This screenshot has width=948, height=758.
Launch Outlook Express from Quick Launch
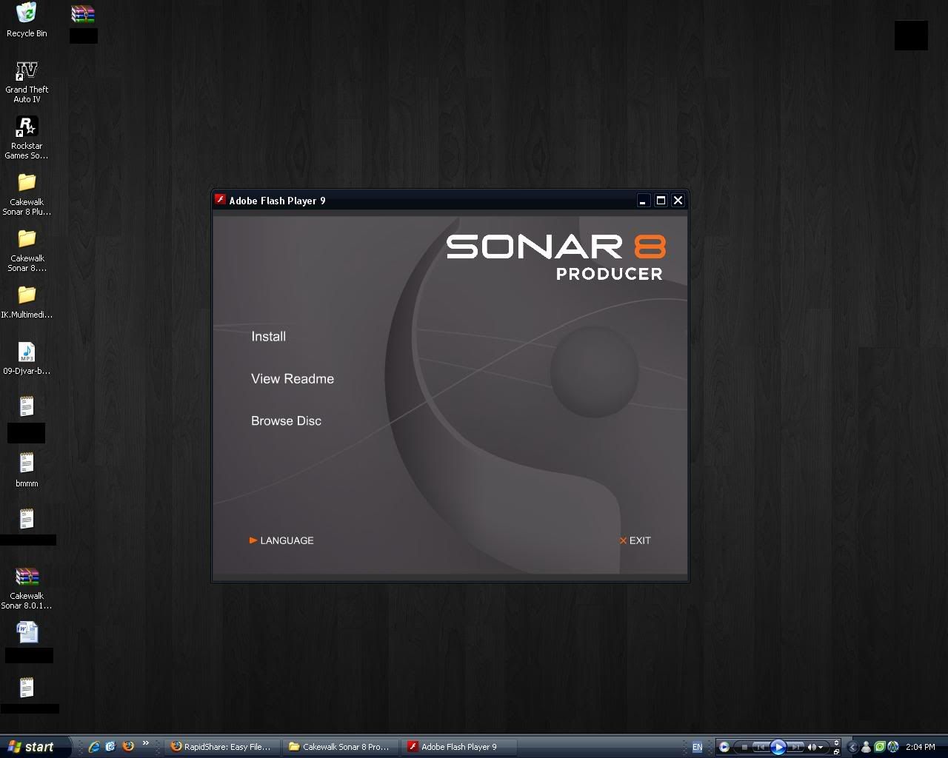(x=111, y=747)
